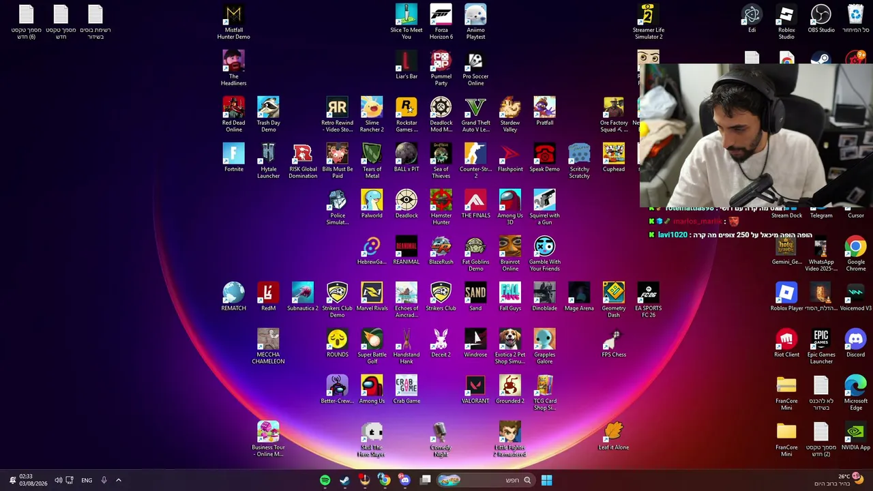Select the Fall Guys icon
Screen dimensions: 873x491
pyautogui.click(x=510, y=297)
